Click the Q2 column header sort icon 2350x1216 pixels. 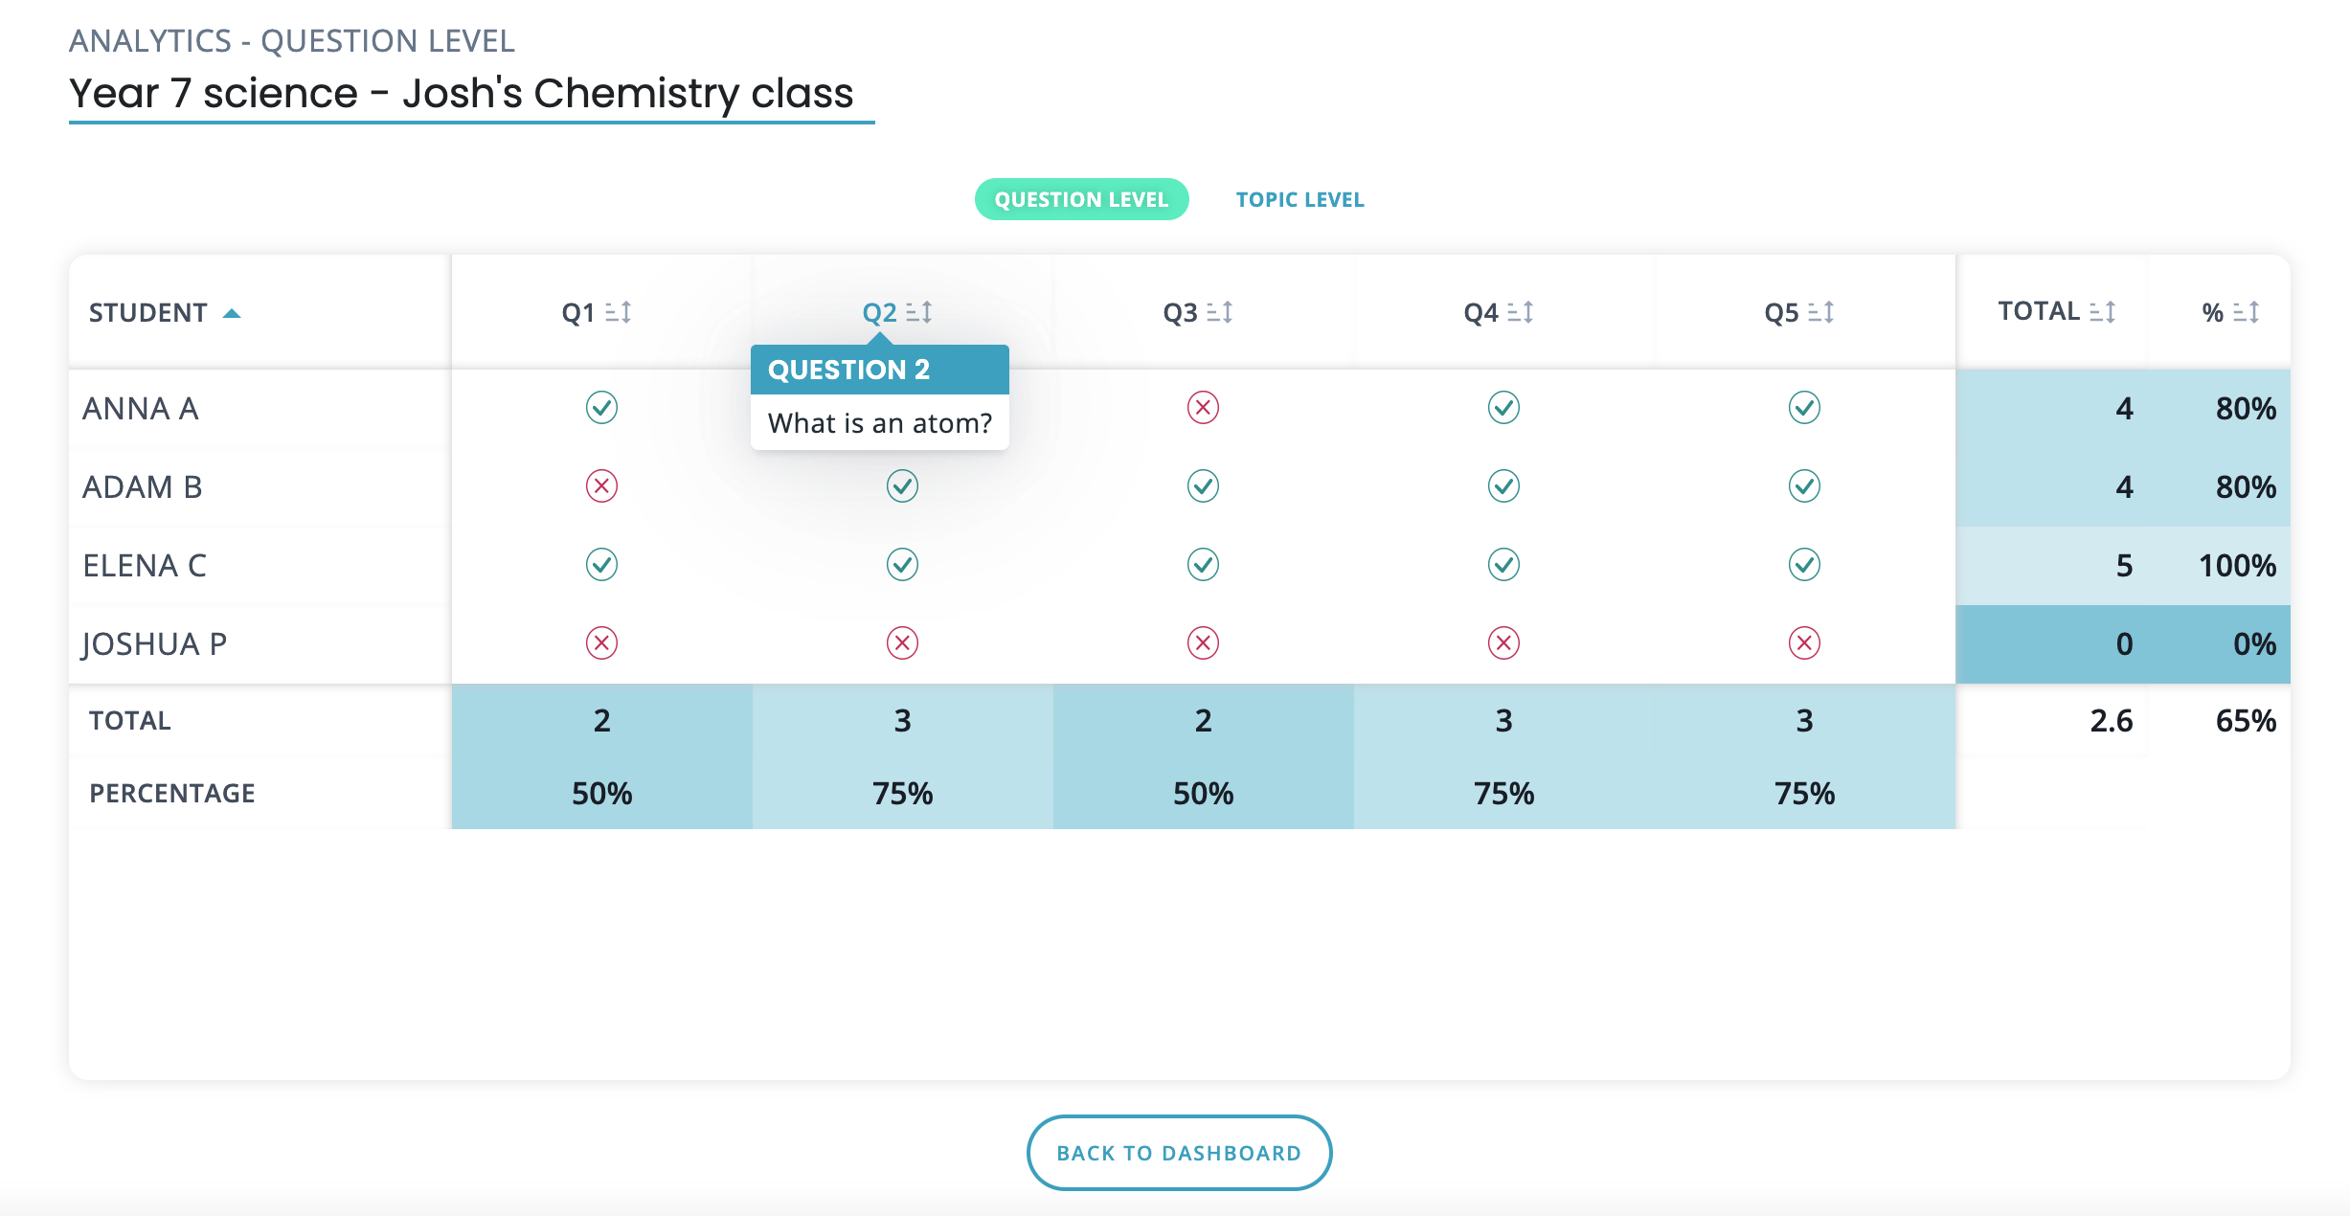tap(919, 312)
